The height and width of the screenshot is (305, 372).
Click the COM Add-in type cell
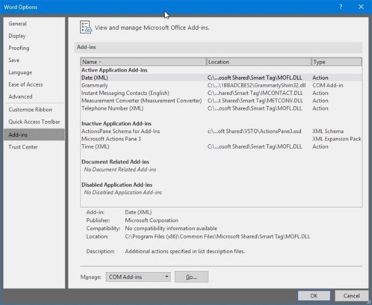[x=328, y=85]
